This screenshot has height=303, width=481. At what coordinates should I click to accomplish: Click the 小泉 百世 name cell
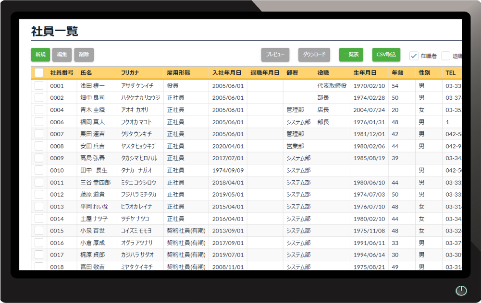(x=92, y=231)
